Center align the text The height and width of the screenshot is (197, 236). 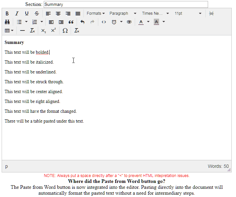coord(58,13)
